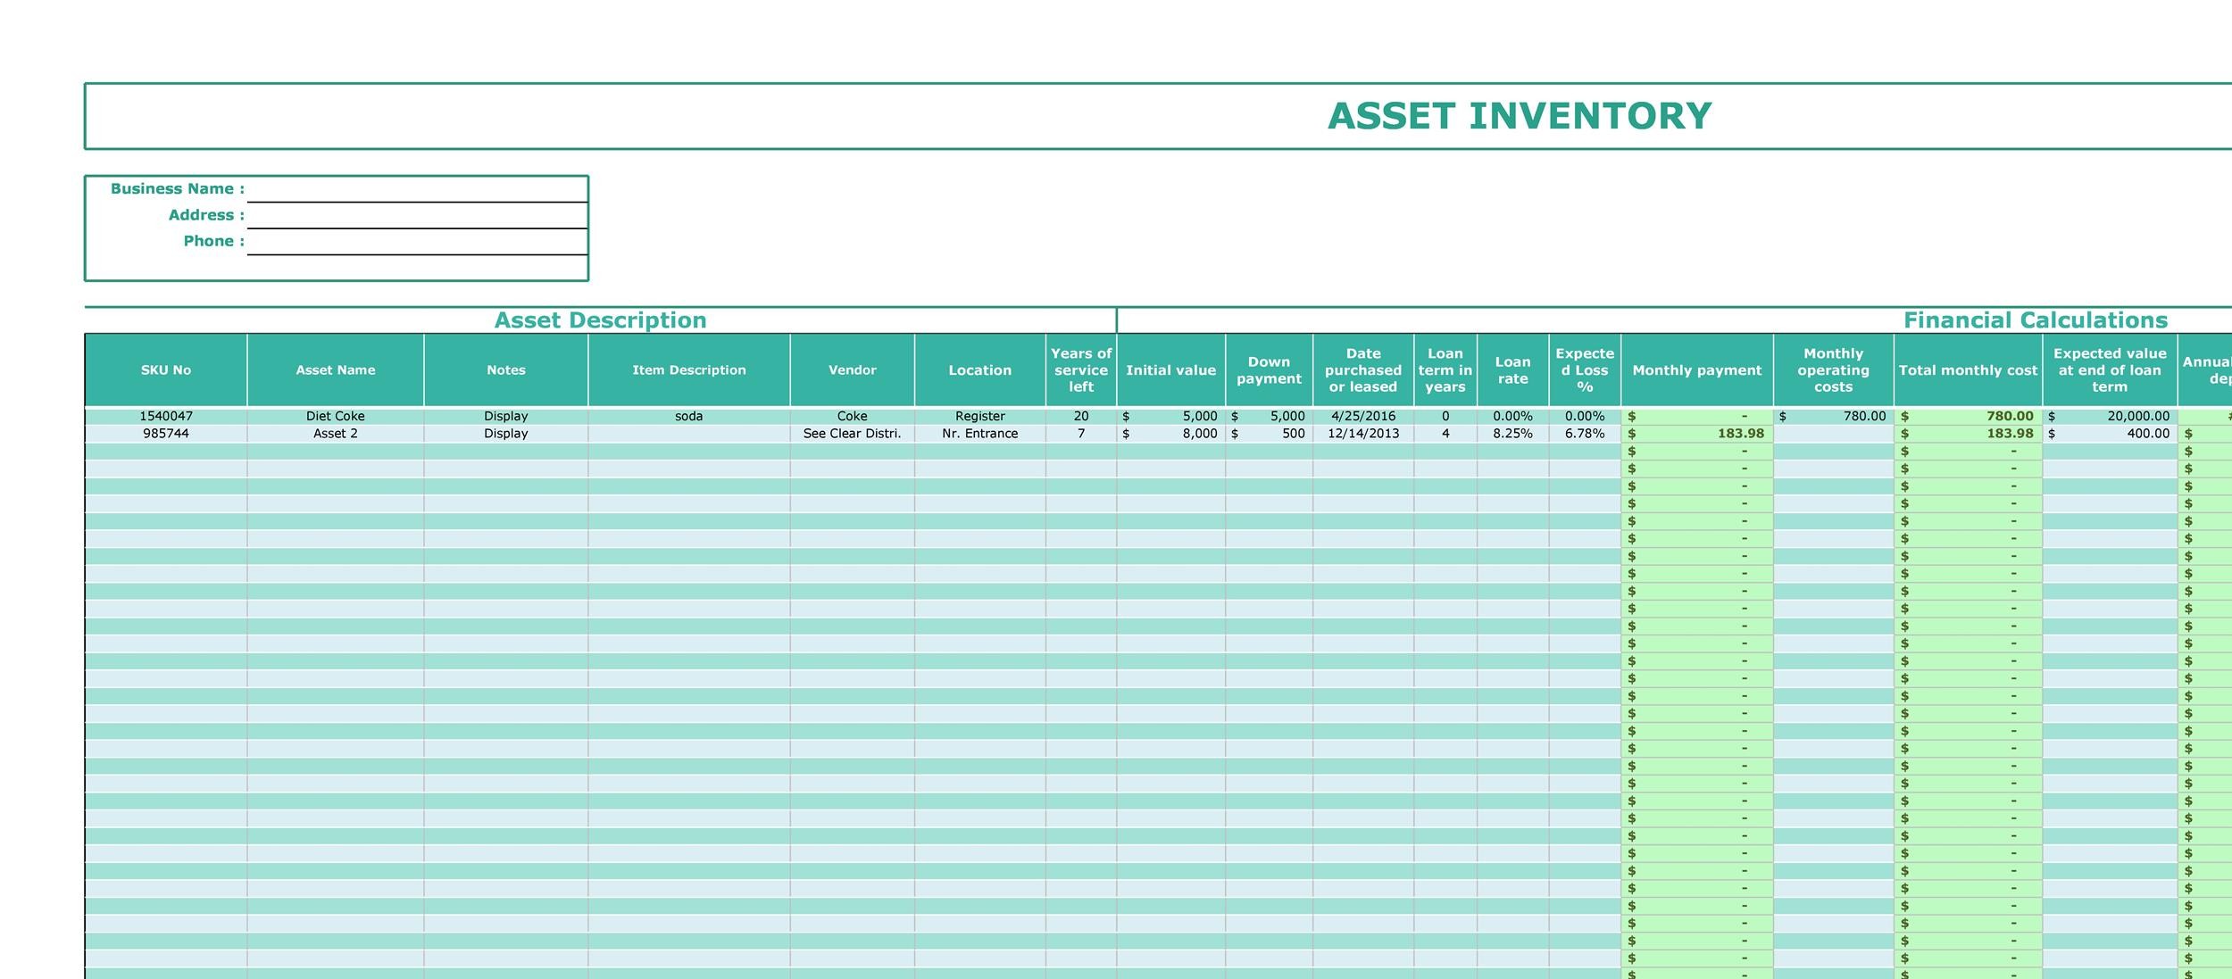The height and width of the screenshot is (979, 2232).
Task: Select the 780.00 monthly operating costs cell
Action: click(x=1833, y=416)
